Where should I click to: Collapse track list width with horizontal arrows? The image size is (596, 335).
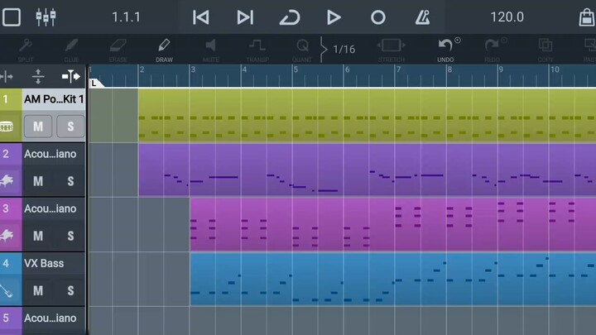(x=7, y=77)
